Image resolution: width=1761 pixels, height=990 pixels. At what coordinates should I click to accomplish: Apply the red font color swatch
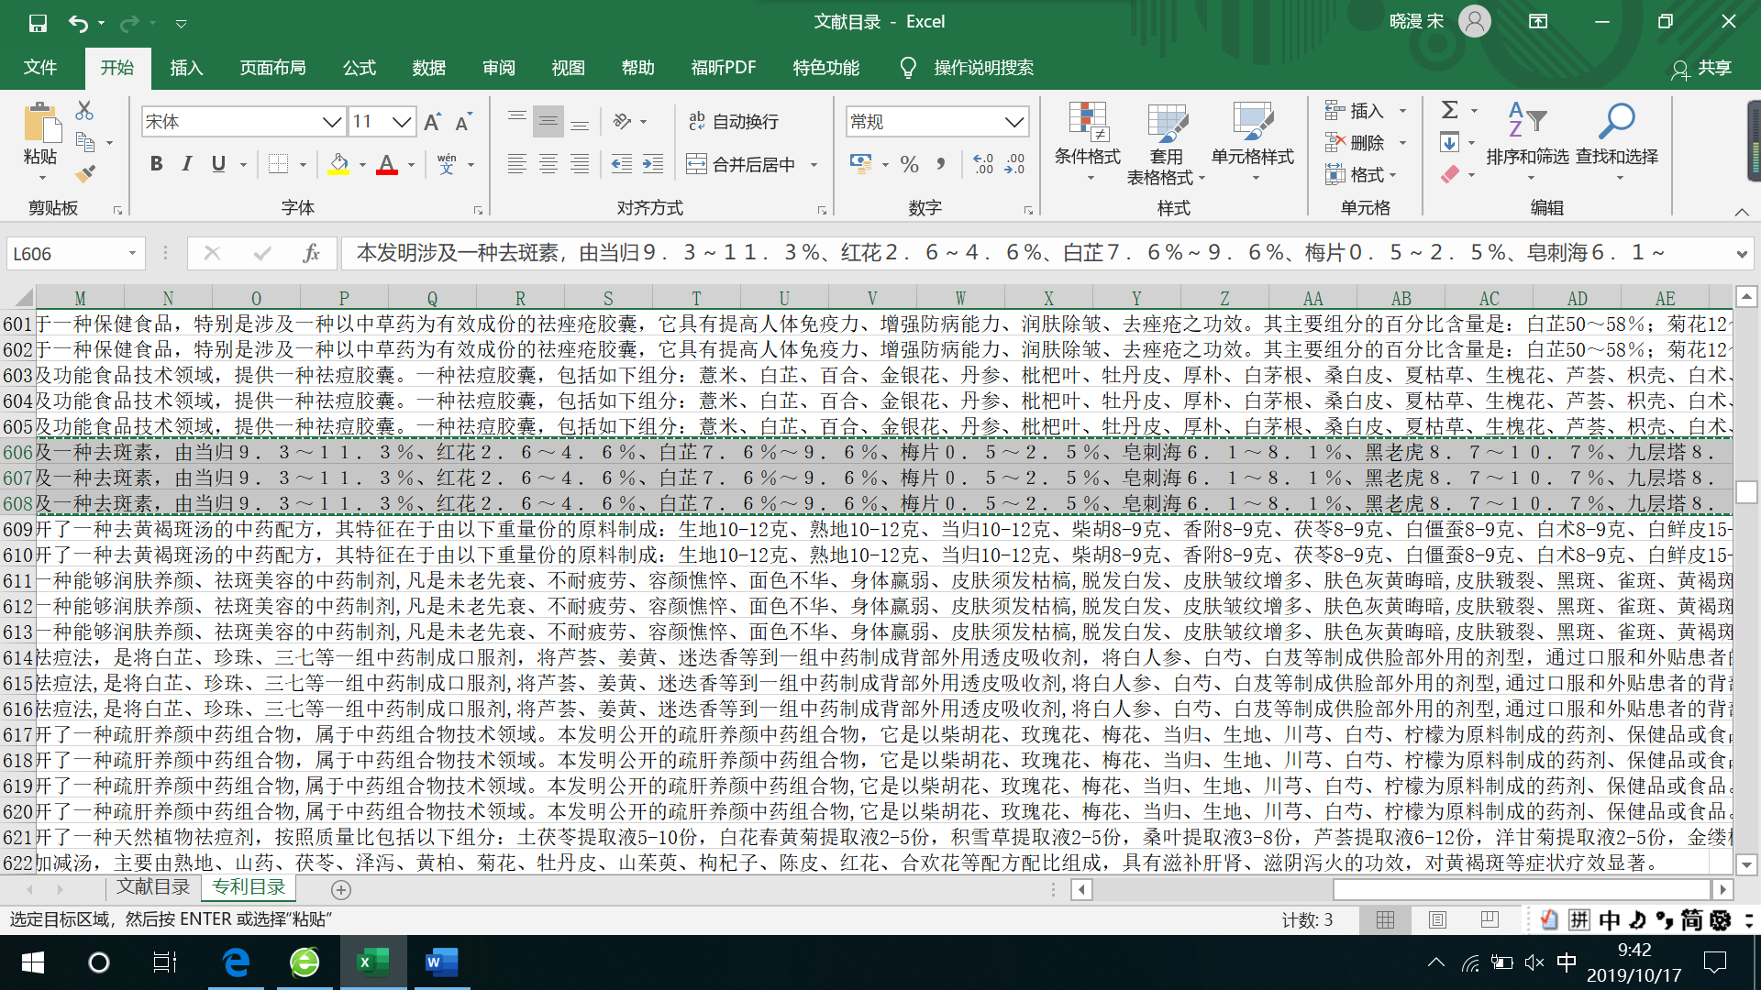click(387, 164)
